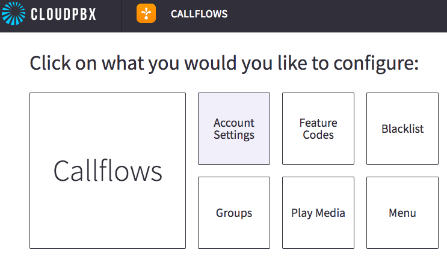447x277 pixels.
Task: Click the orange Callflows app icon
Action: click(x=146, y=13)
